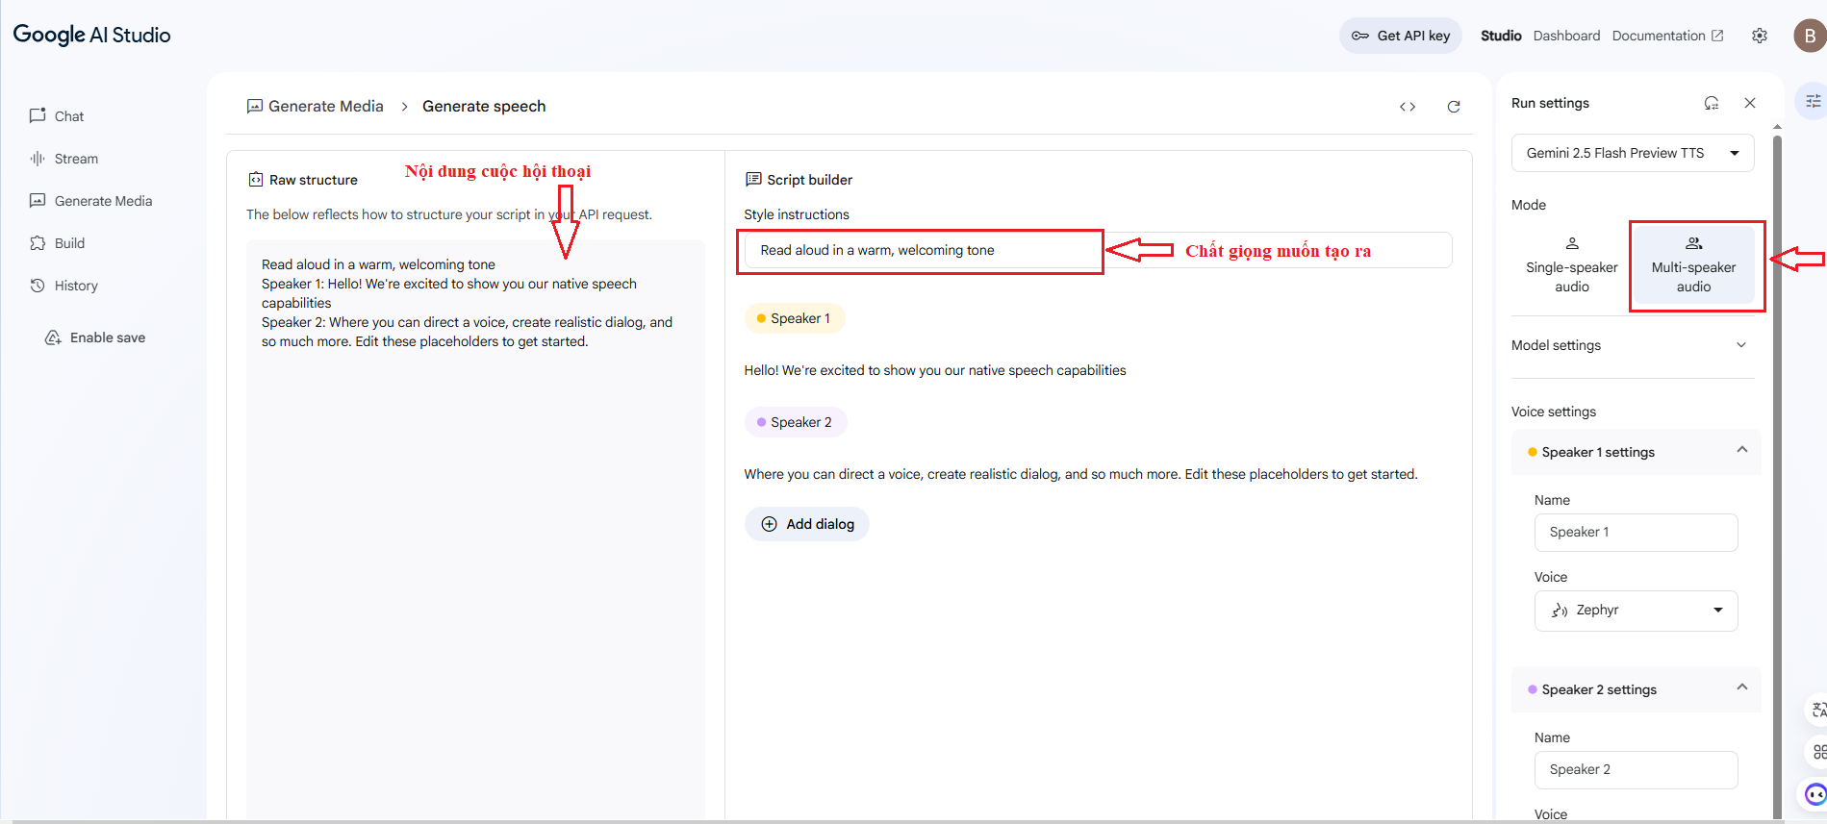Open the Documentation link
Viewport: 1827px width, 824px height.
tap(1667, 36)
